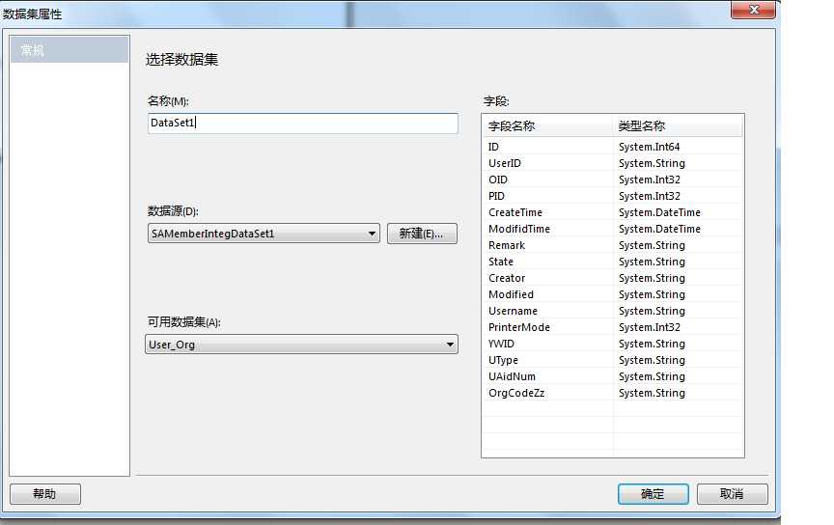Expand the 可用数据集 User_Org dropdown
This screenshot has width=834, height=525.
pos(301,345)
